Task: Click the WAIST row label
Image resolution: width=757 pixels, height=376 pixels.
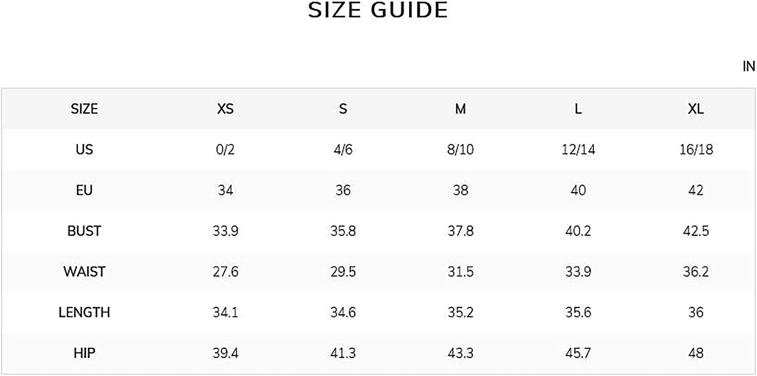Action: [84, 272]
